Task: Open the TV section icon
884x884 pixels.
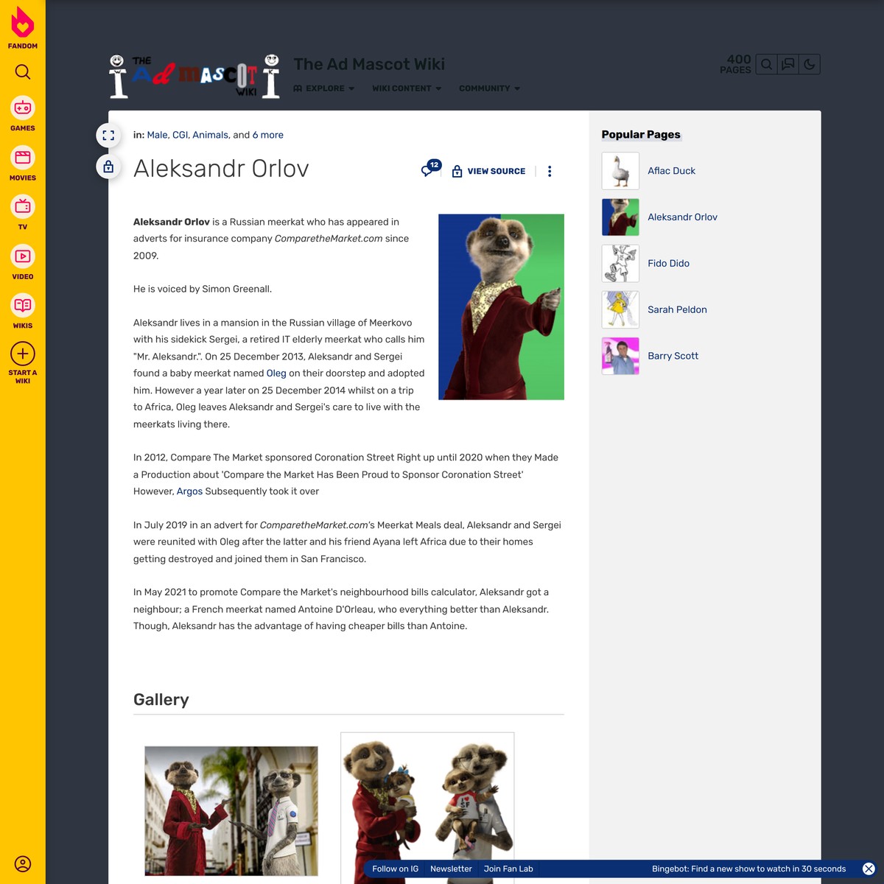Action: pos(23,207)
